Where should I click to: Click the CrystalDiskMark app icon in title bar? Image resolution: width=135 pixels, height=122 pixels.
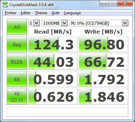pyautogui.click(x=5, y=5)
